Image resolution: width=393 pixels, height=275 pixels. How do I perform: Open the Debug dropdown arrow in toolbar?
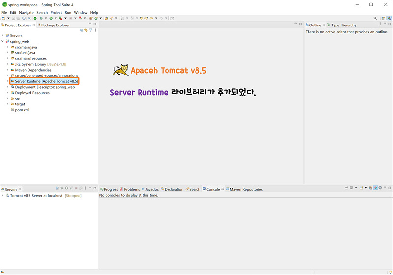point(46,18)
